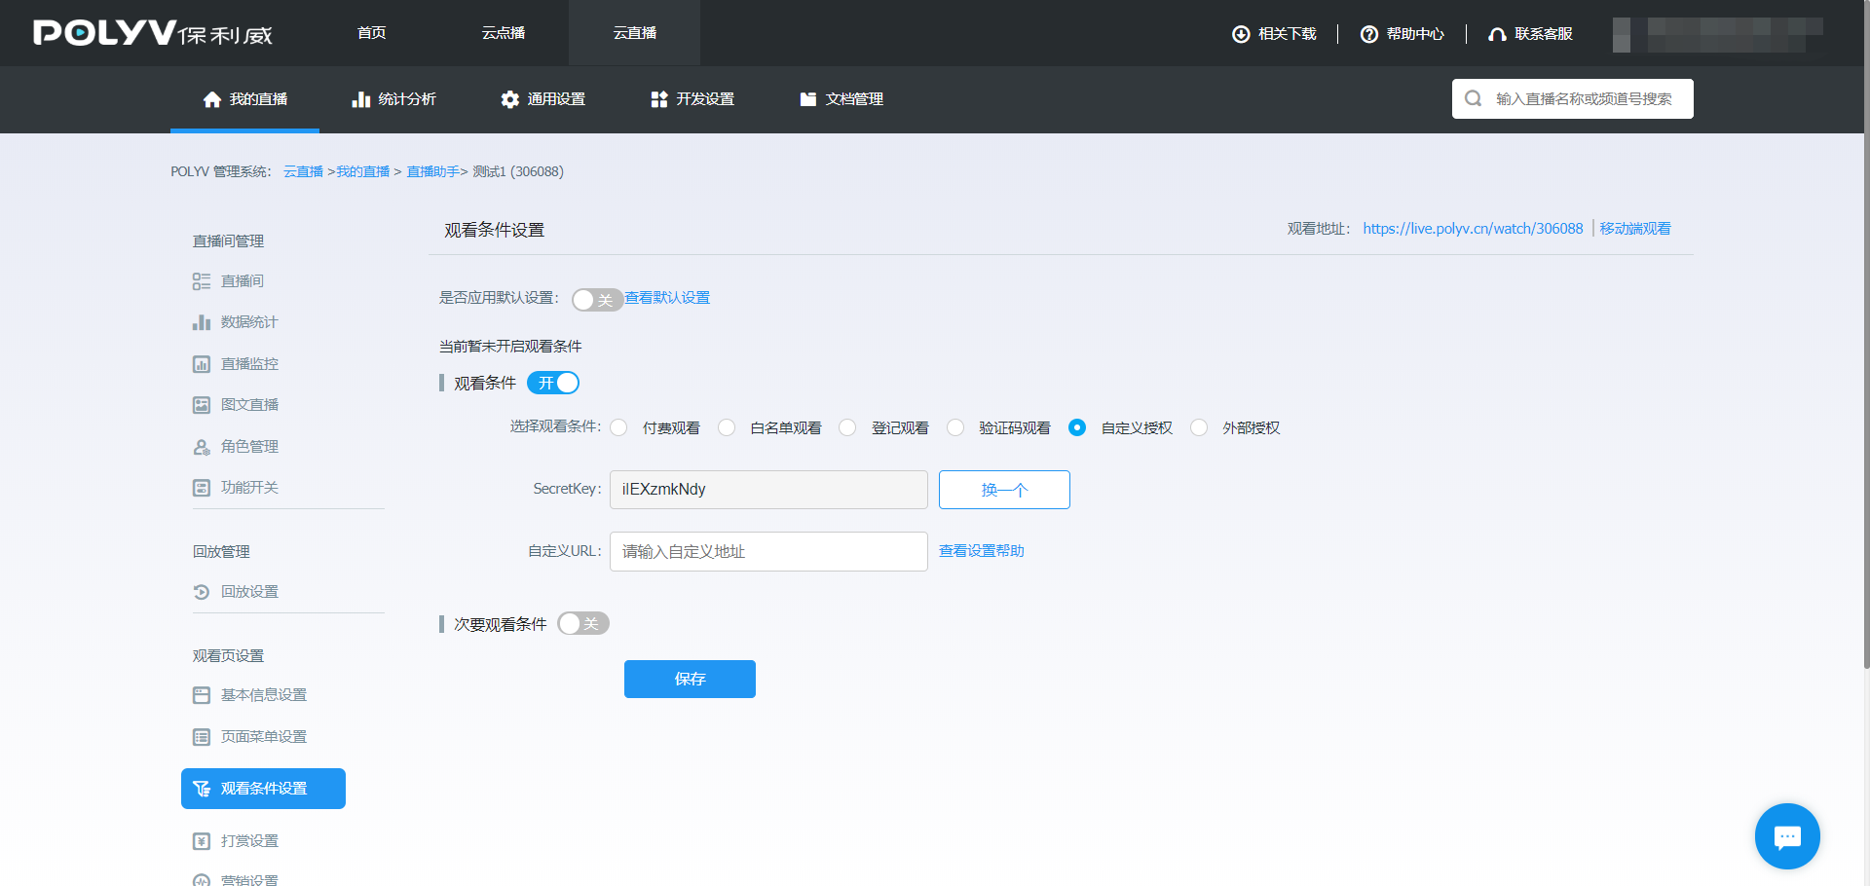1870x886 pixels.
Task: Click 直播助手 in the breadcrumb
Action: [432, 171]
